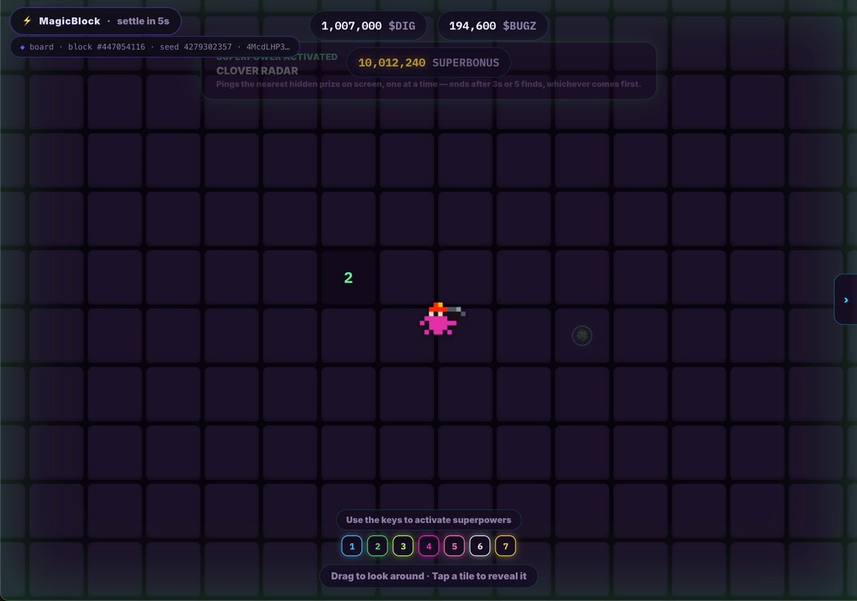
Task: Activate superpower key 1
Action: pos(352,546)
